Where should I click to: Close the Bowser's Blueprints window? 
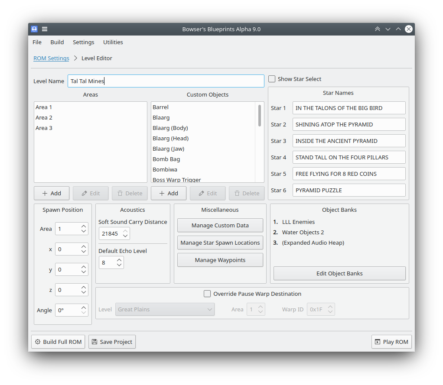(x=408, y=29)
